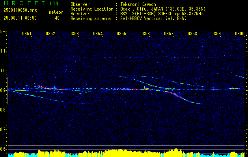The height and width of the screenshot is (157, 248).
Task: Click the 0855 time axis label
Action: click(121, 34)
